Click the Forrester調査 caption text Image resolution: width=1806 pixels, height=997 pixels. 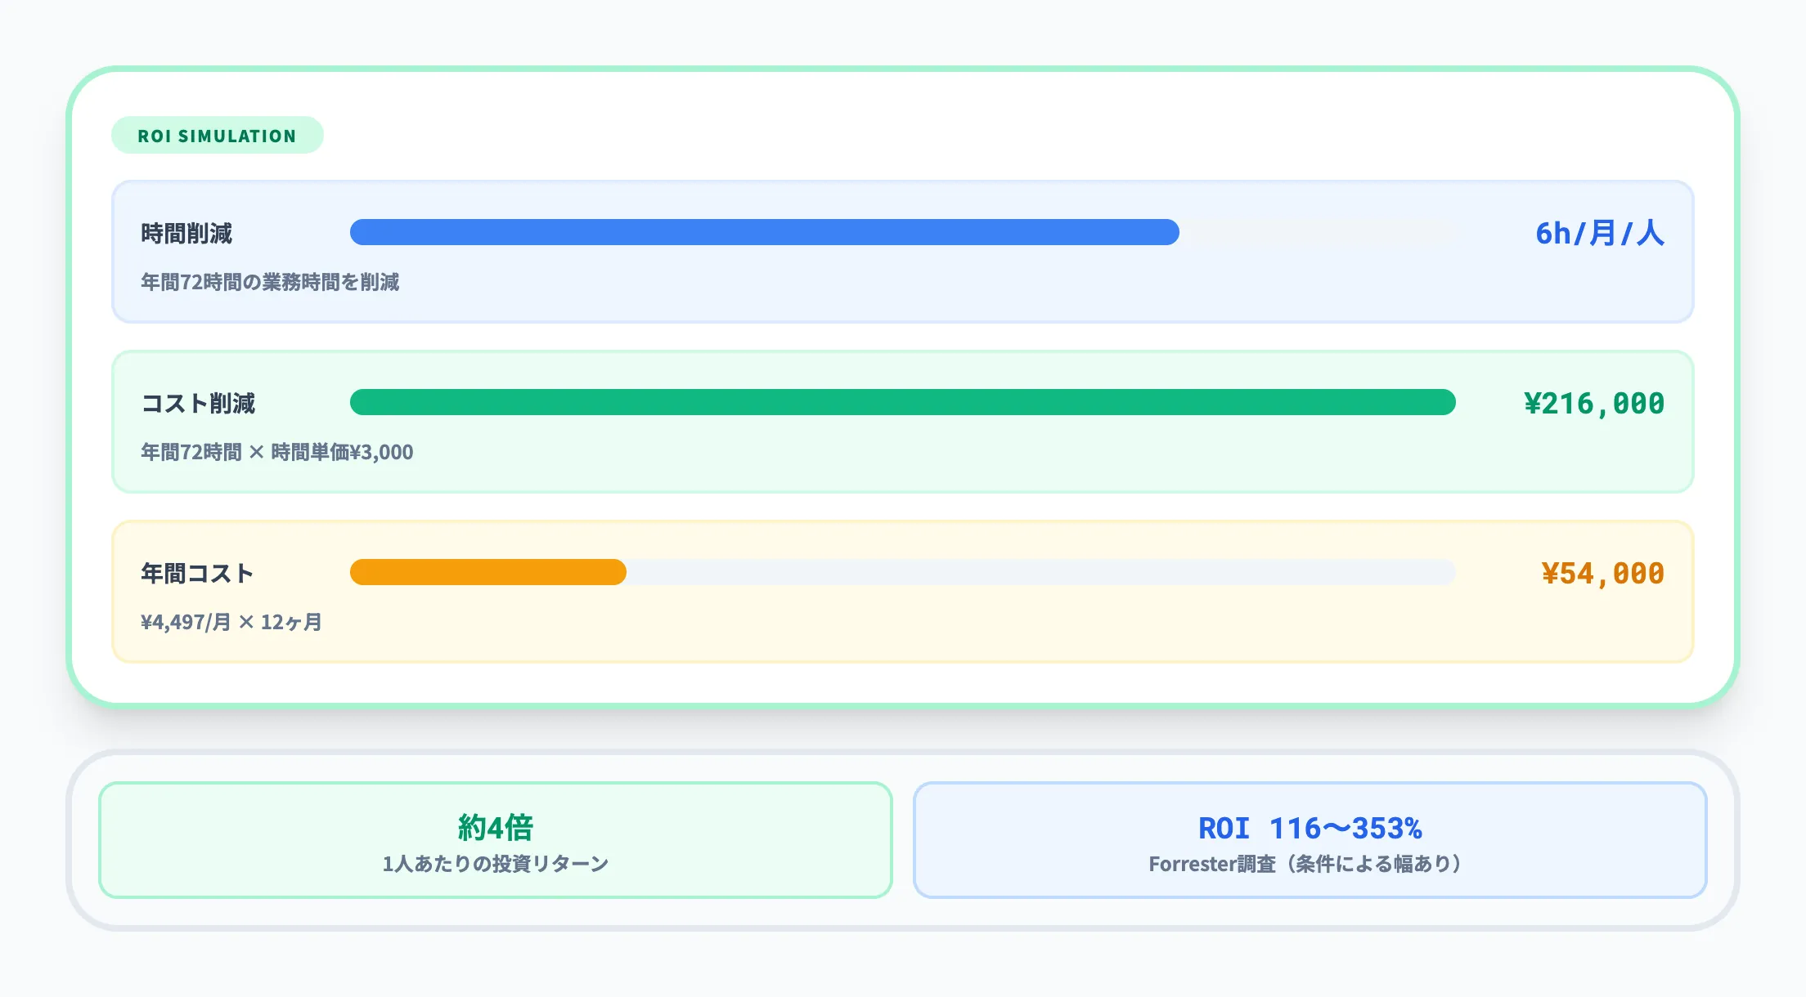pyautogui.click(x=1212, y=864)
